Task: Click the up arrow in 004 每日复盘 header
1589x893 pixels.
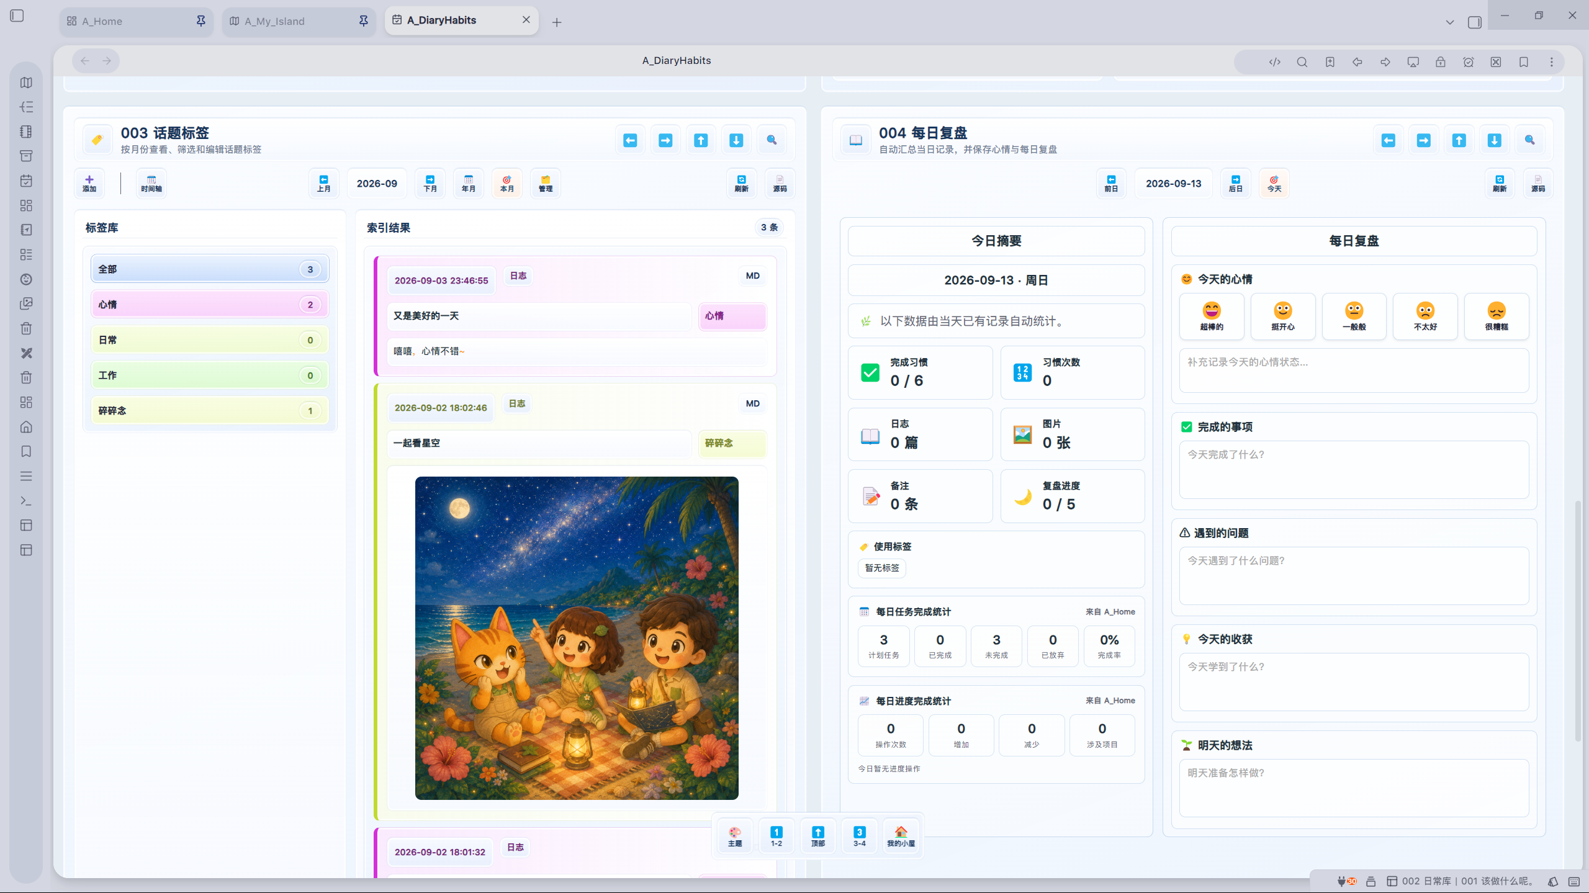Action: (1459, 140)
